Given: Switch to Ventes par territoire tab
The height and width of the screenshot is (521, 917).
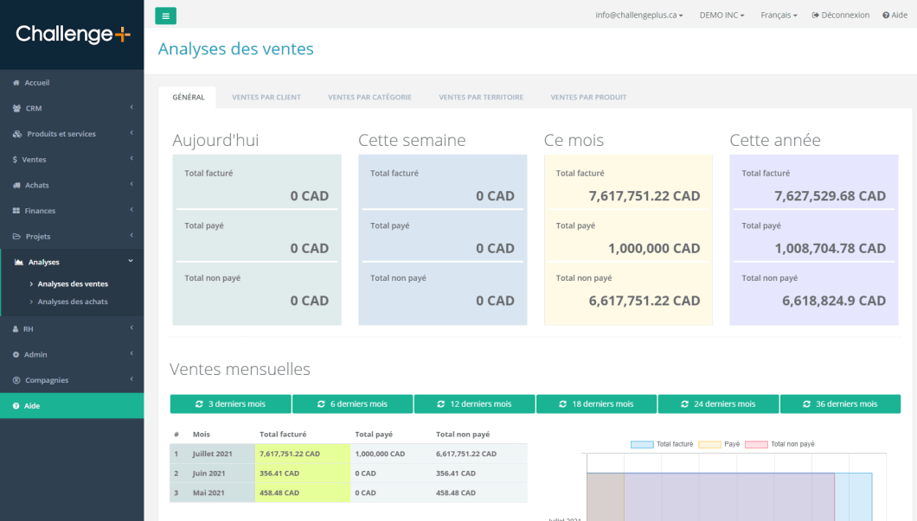Looking at the screenshot, I should click(481, 98).
